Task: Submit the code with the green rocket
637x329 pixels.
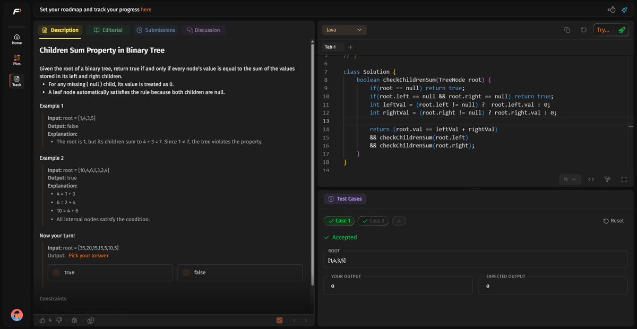Action: [622, 30]
